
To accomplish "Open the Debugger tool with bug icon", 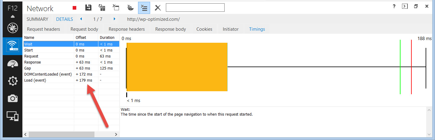I will point(12,28).
